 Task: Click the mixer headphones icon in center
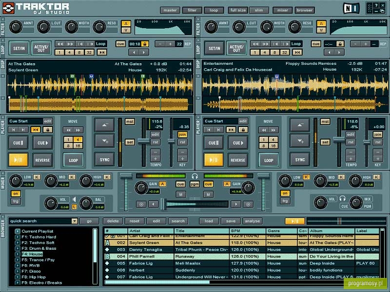coord(195,177)
